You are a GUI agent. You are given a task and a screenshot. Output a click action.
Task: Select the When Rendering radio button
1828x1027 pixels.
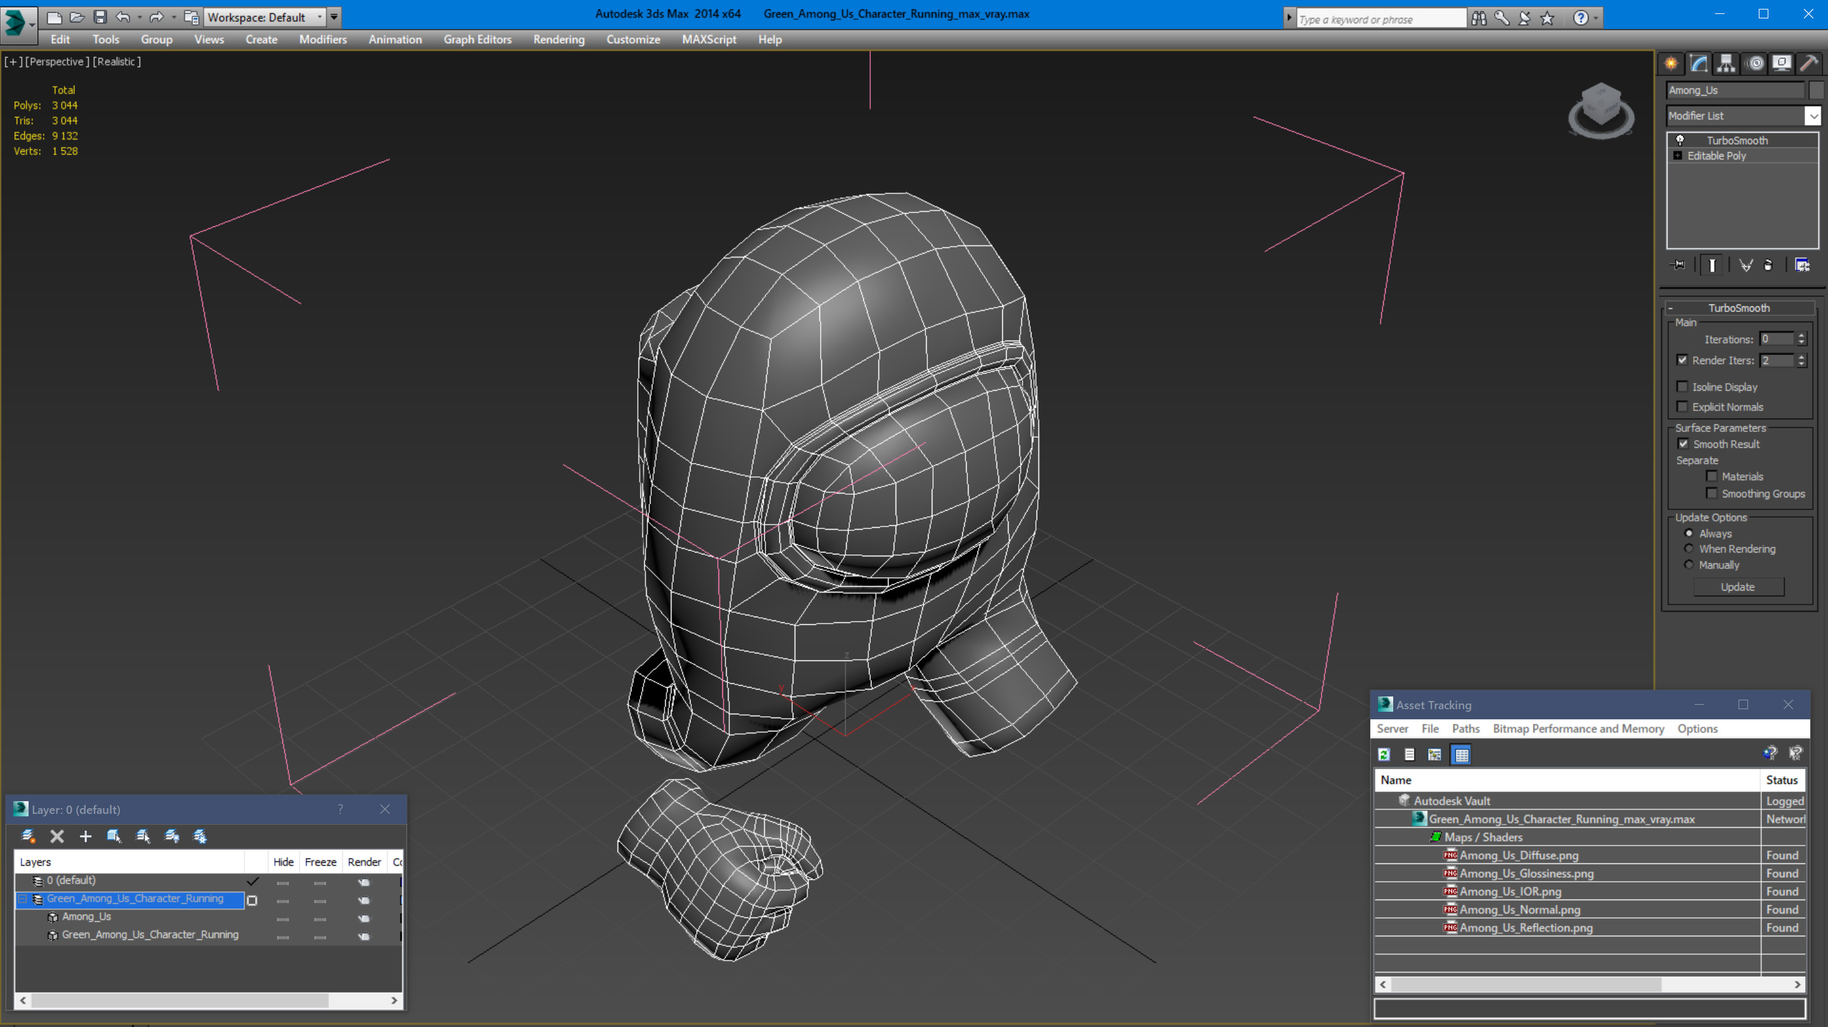coord(1689,549)
